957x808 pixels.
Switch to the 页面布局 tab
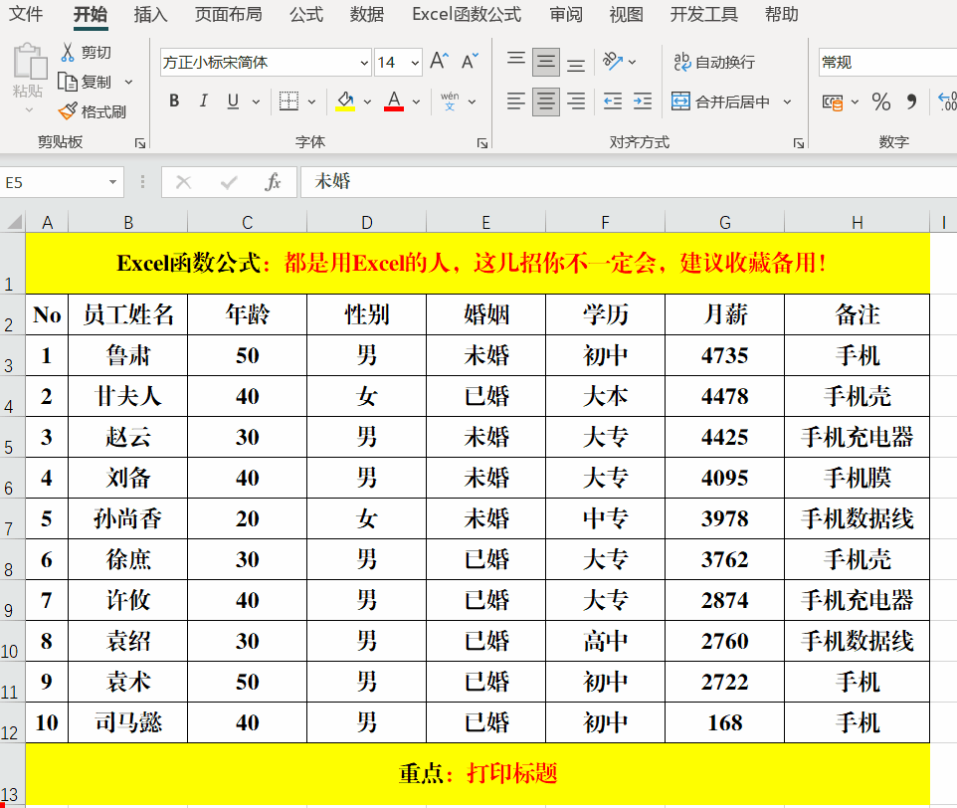pos(229,14)
